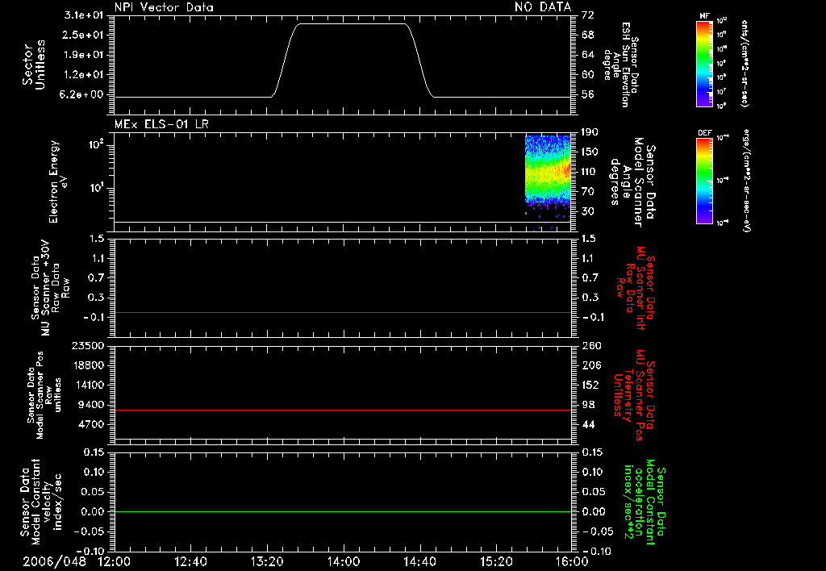Click the green constant velocity line

(342, 511)
